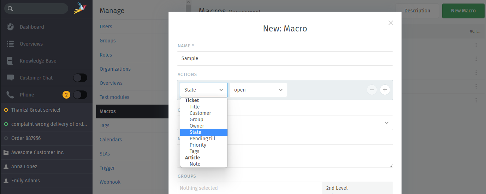Click the Zammad bird logo
The width and height of the screenshot is (486, 194).
tap(79, 8)
